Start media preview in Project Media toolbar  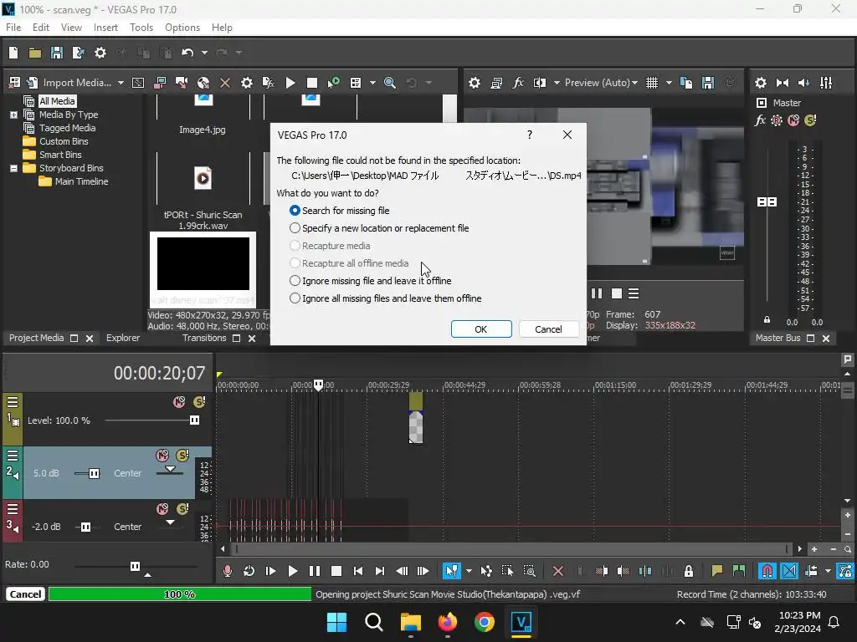290,83
